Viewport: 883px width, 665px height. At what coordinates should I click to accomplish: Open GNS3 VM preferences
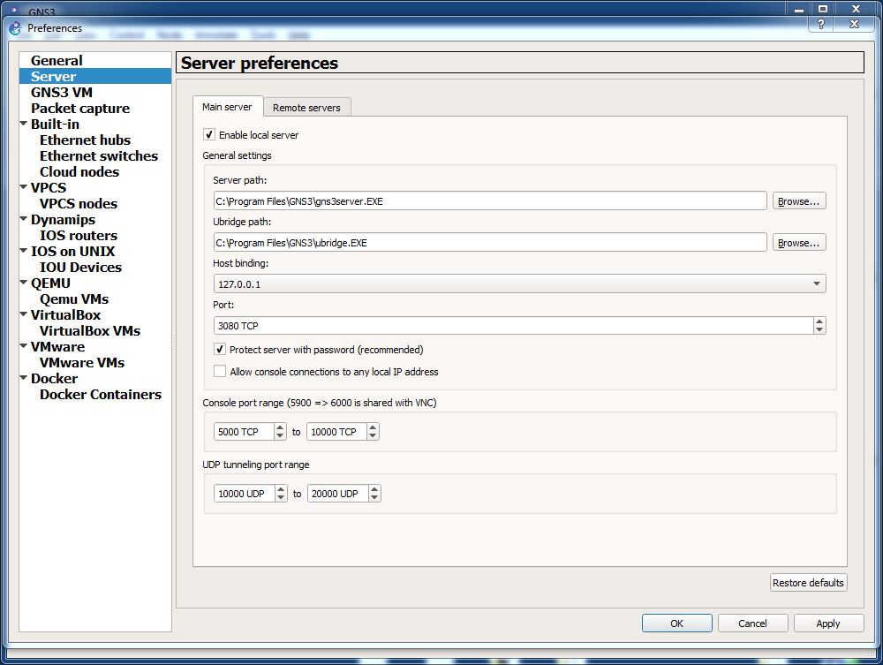click(62, 93)
